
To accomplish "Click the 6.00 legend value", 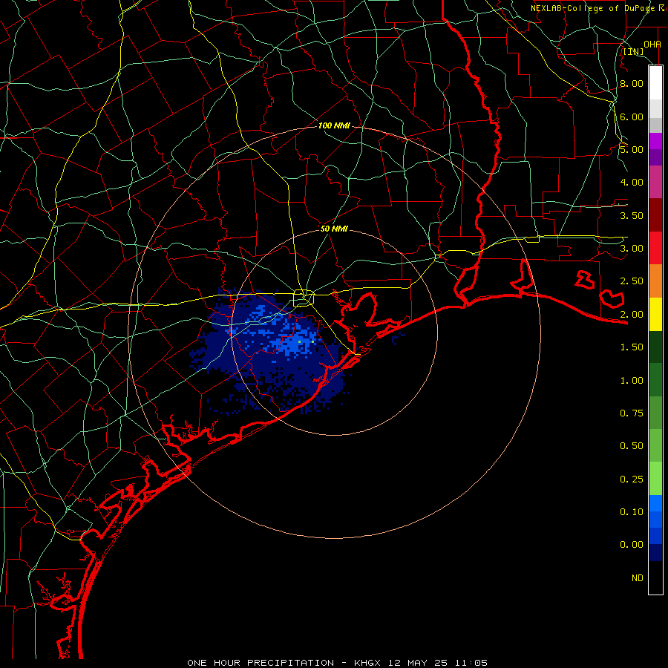I will point(632,117).
